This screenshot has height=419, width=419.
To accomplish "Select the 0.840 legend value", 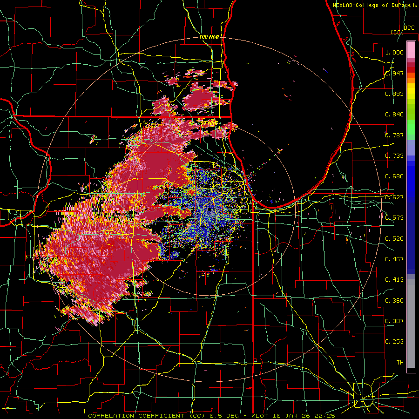I will point(394,115).
